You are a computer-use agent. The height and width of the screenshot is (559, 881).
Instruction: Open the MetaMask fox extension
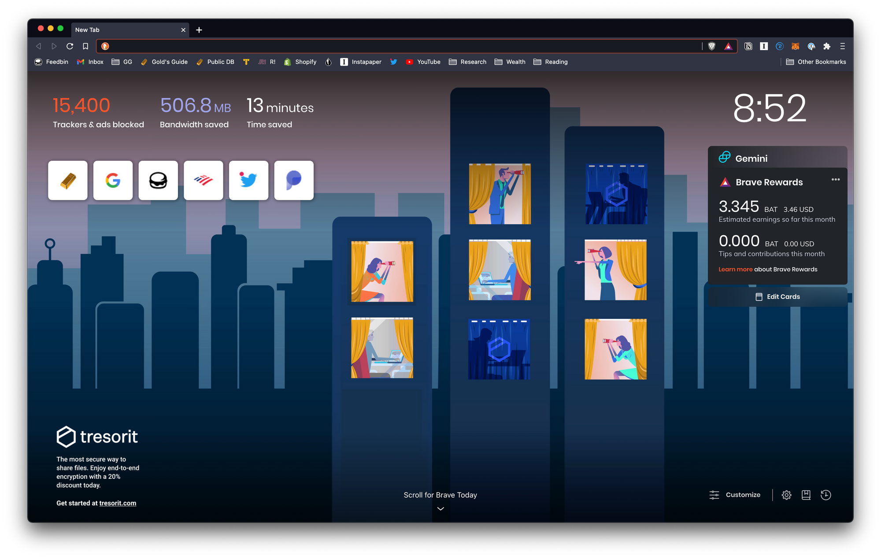tap(795, 46)
